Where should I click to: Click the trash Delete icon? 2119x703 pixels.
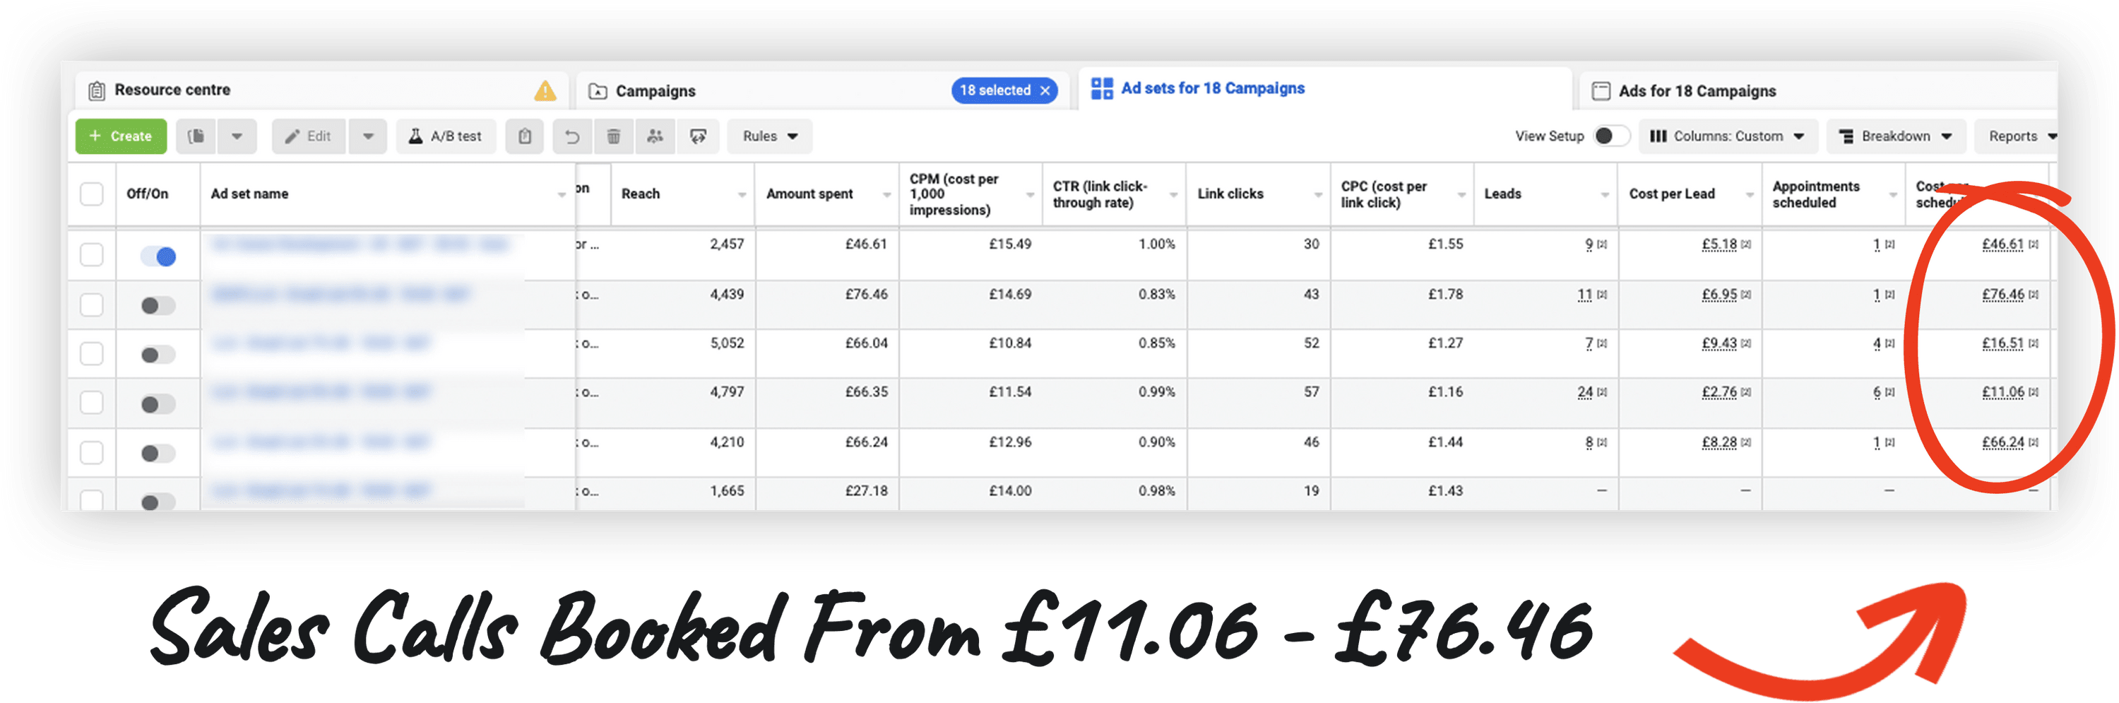(614, 136)
